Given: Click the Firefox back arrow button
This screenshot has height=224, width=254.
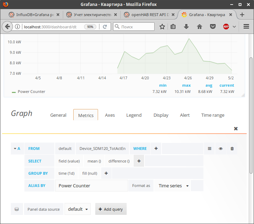Looking at the screenshot, I should [7, 27].
